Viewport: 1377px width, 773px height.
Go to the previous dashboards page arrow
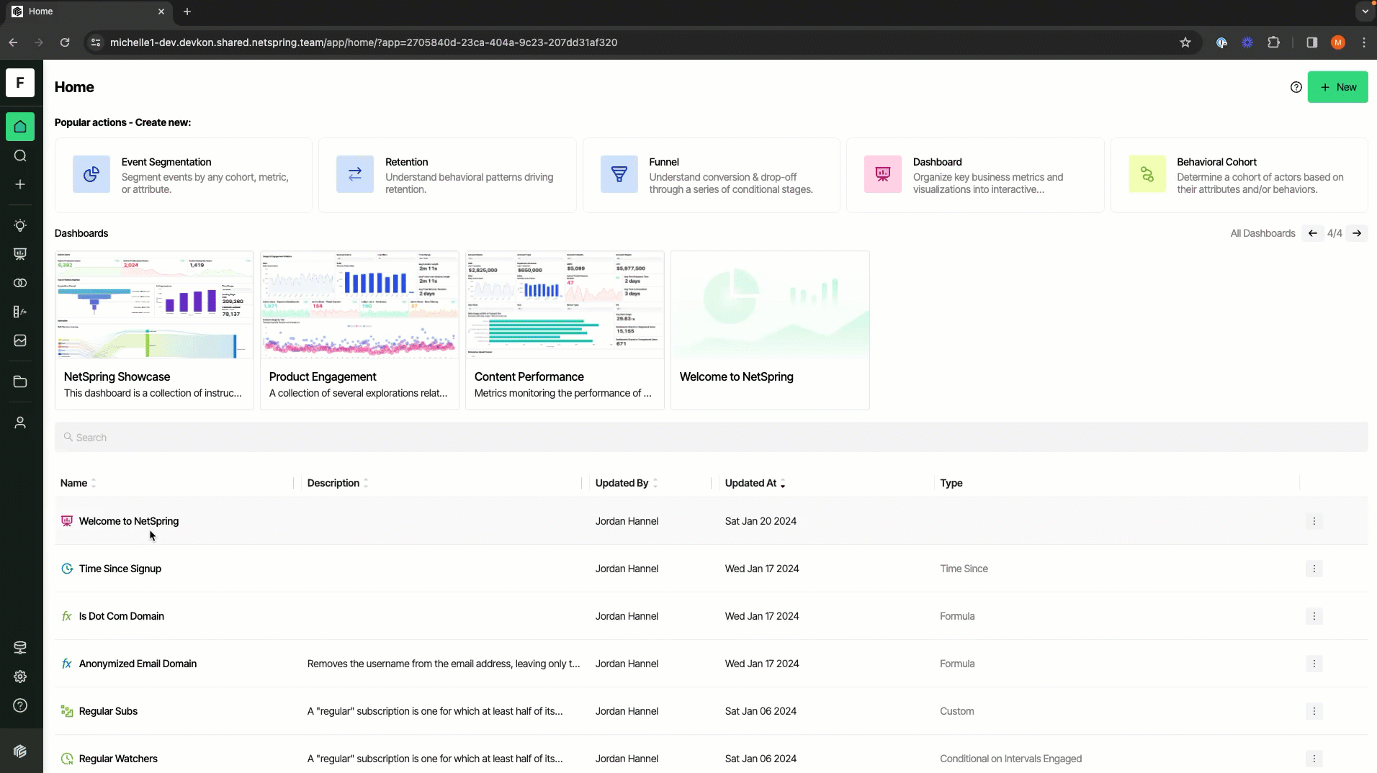[1312, 233]
